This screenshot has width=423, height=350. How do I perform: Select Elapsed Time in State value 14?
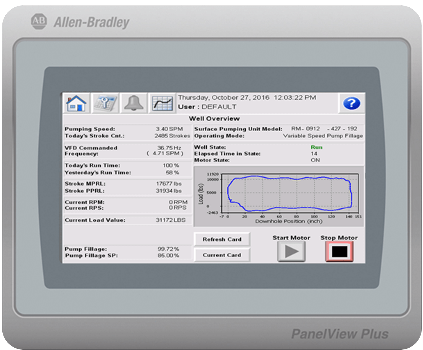click(x=314, y=154)
